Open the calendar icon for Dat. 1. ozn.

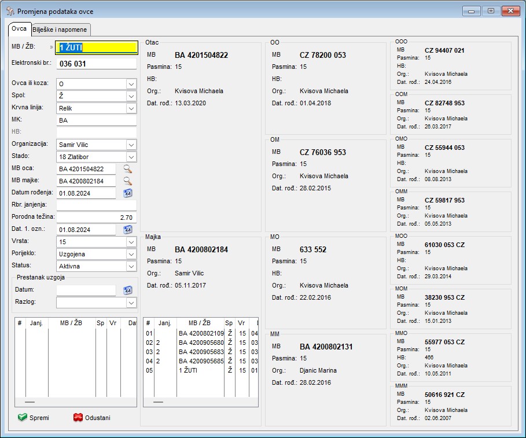click(x=128, y=230)
